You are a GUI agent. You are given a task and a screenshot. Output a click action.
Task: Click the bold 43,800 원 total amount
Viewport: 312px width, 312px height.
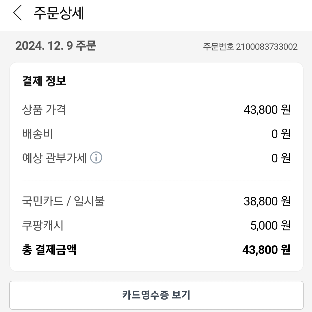coord(266,250)
